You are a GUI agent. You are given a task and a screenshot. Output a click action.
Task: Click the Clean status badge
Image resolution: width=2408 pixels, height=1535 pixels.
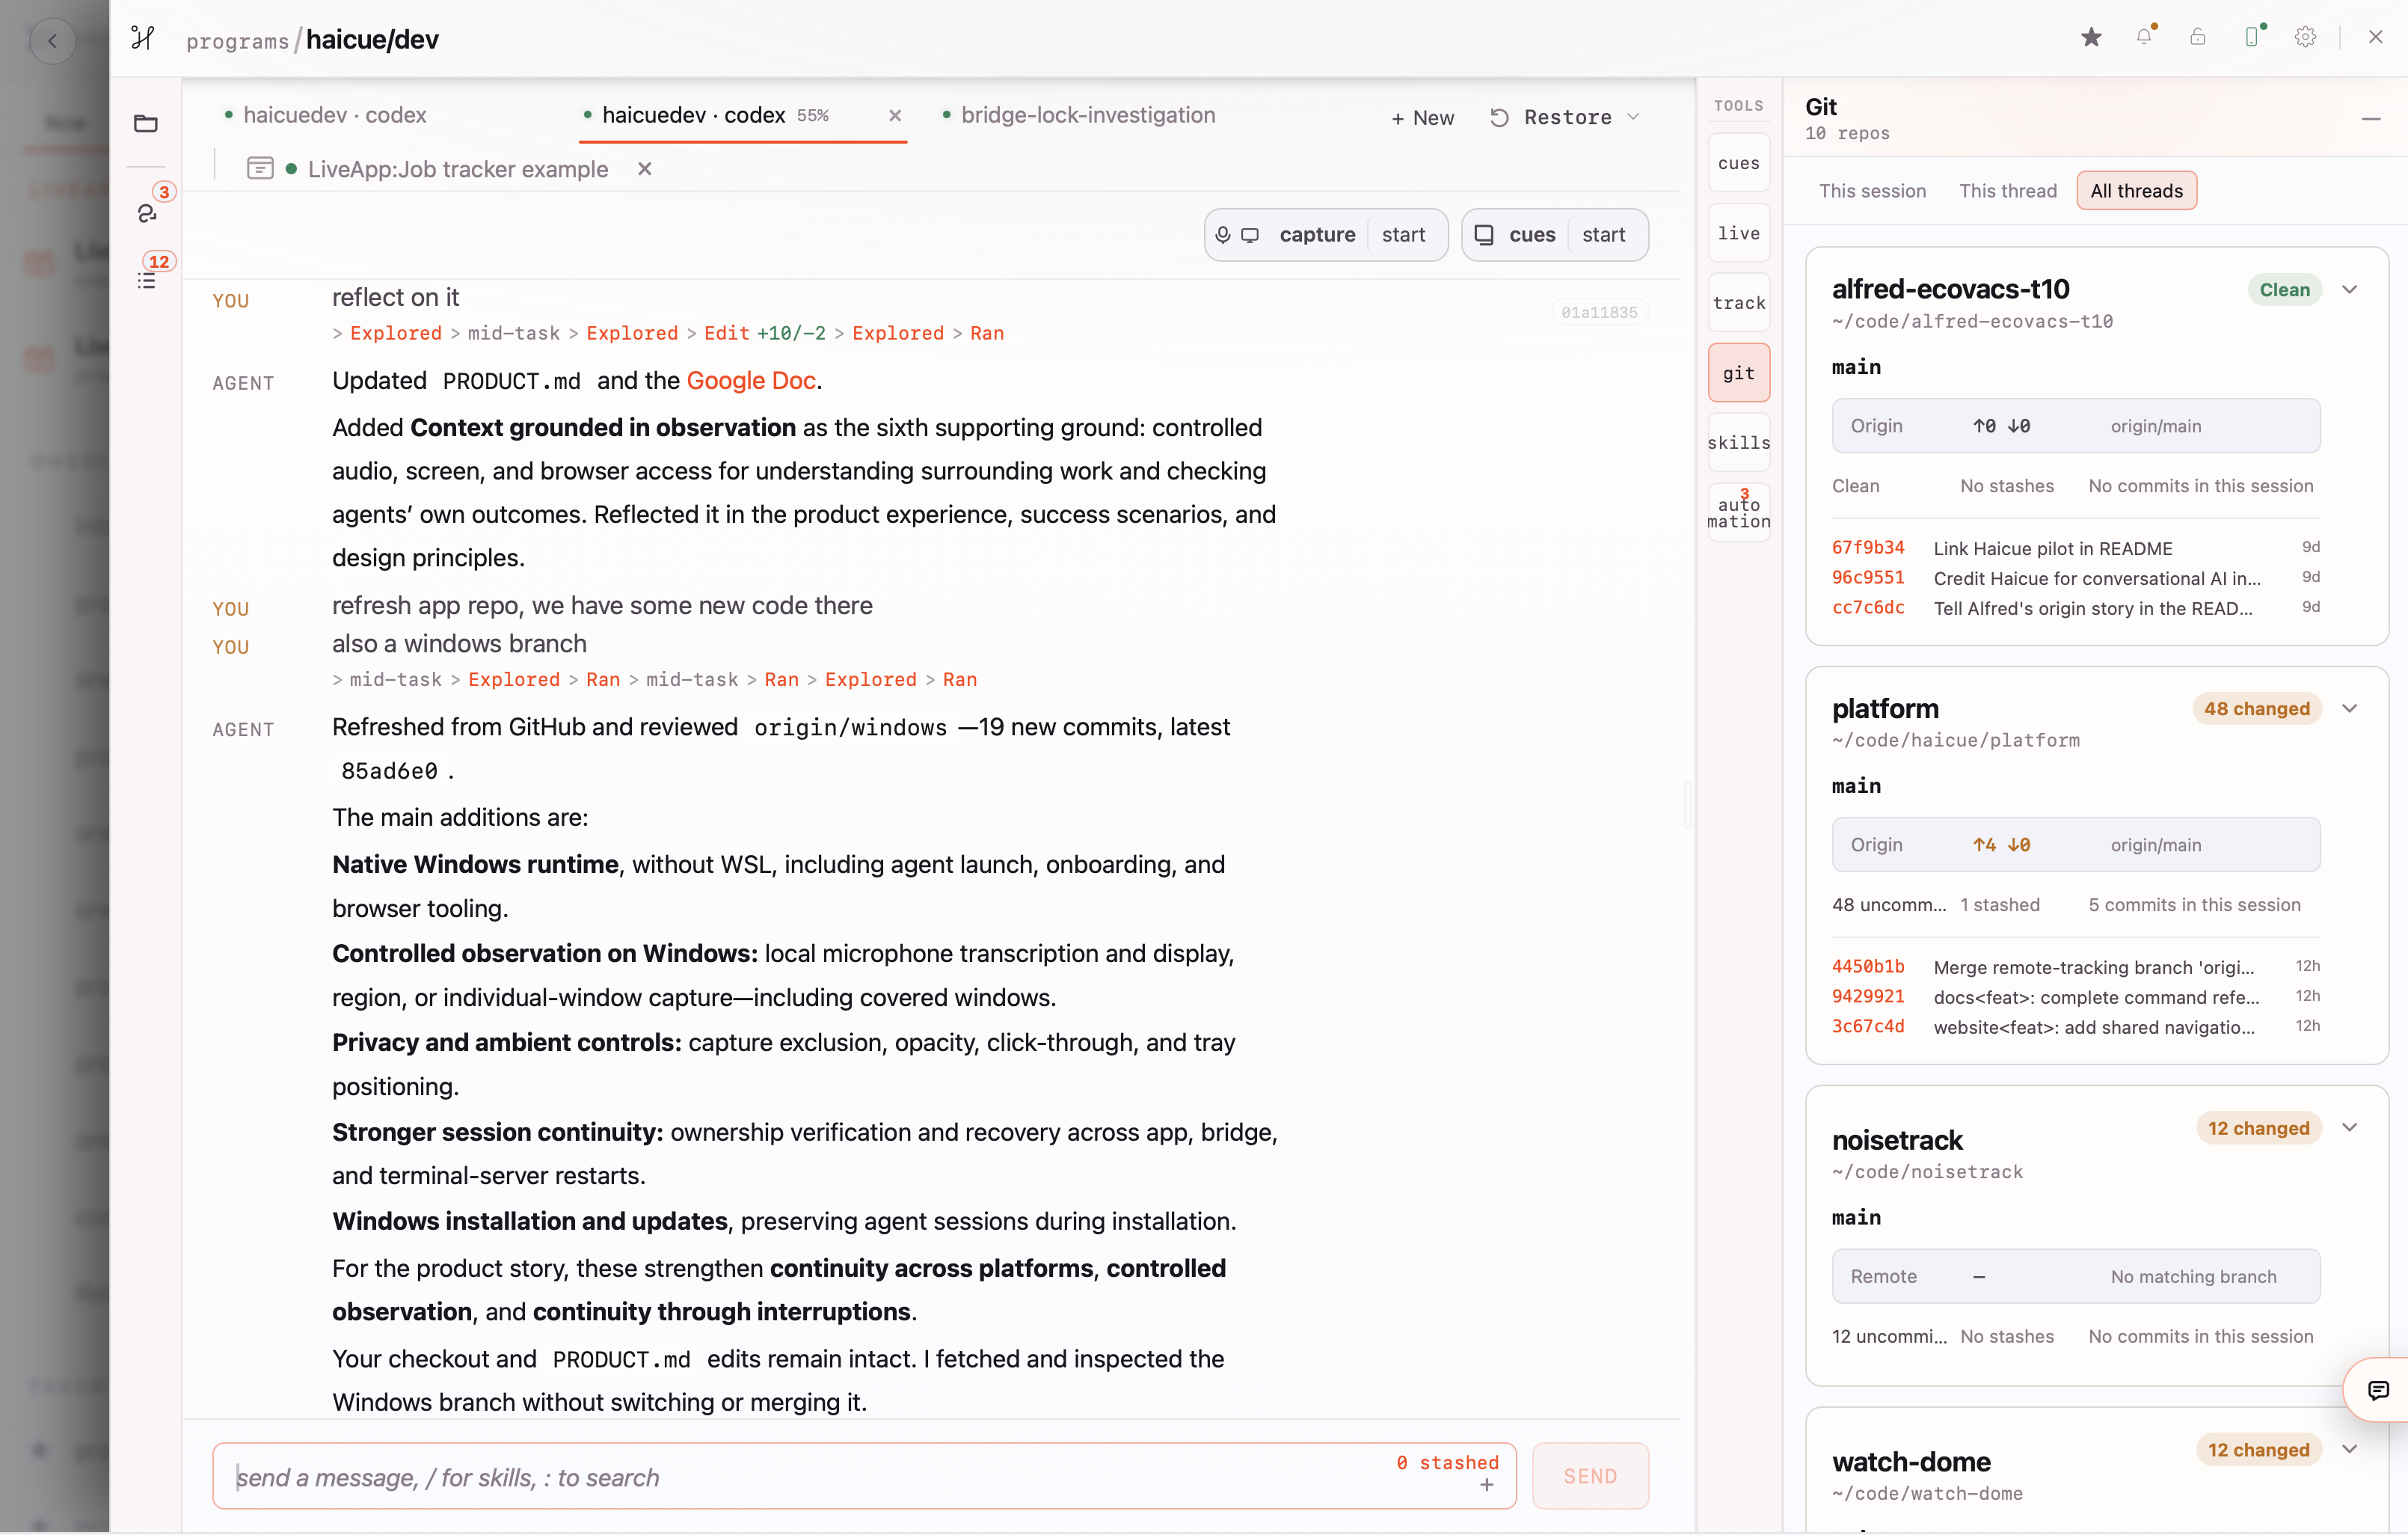tap(2284, 290)
